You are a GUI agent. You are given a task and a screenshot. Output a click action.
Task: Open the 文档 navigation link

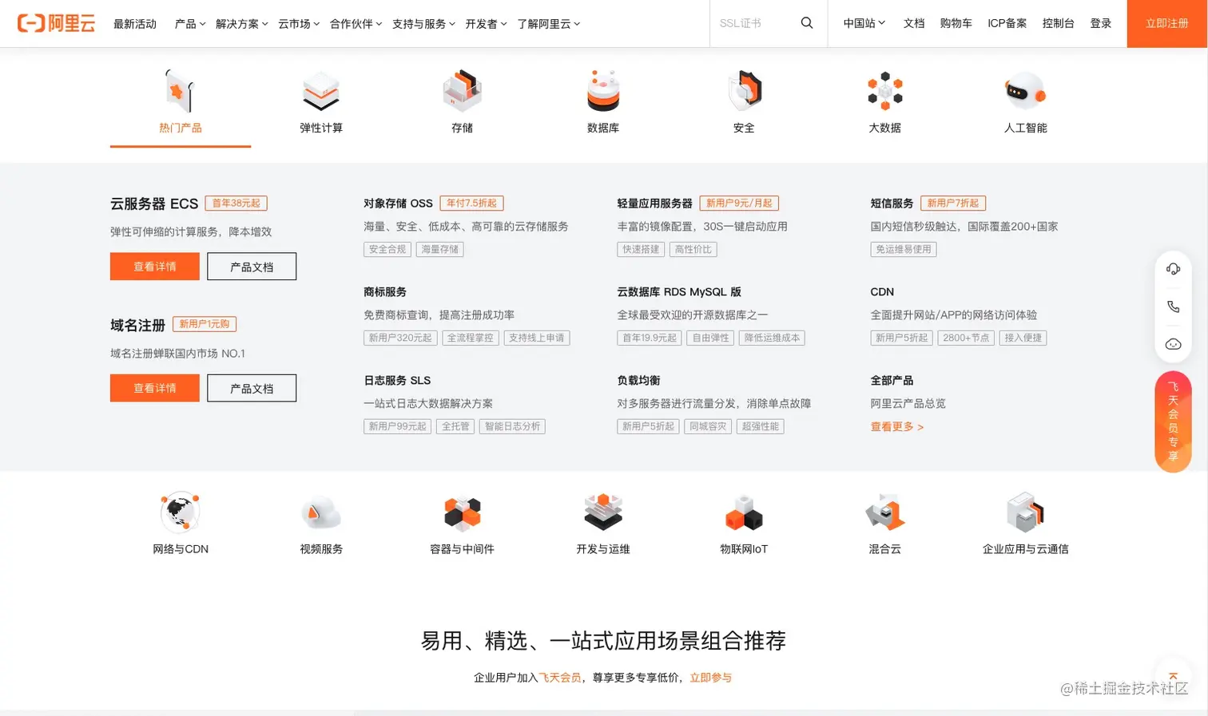click(914, 23)
